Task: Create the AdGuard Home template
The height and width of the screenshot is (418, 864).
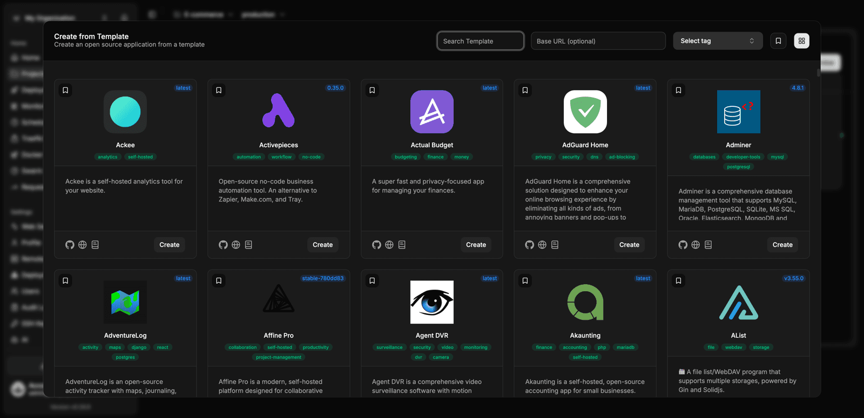Action: pyautogui.click(x=629, y=245)
